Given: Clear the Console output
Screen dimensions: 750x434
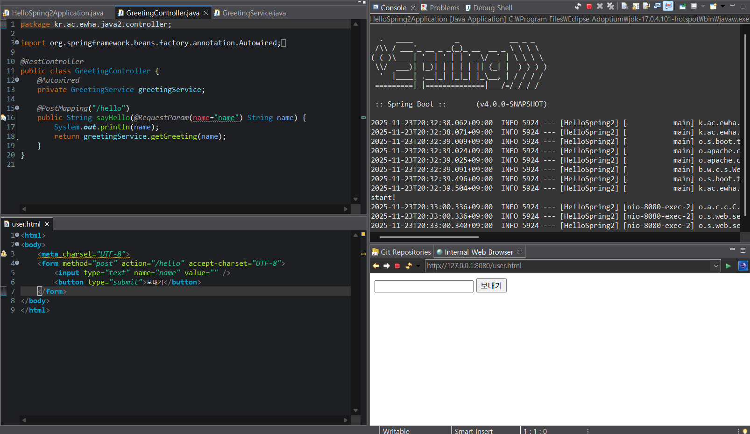Looking at the screenshot, I should click(625, 6).
